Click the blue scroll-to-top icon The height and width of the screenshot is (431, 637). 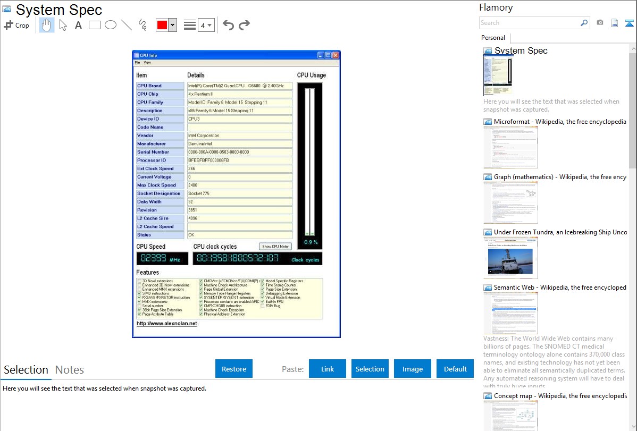(x=629, y=23)
